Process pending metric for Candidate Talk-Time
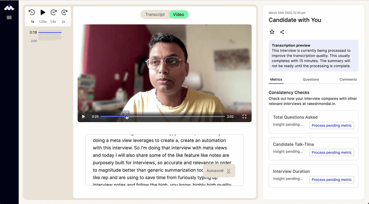This screenshot has width=369, height=204. 331,152
